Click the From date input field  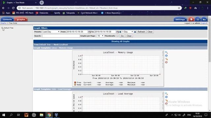[77, 32]
